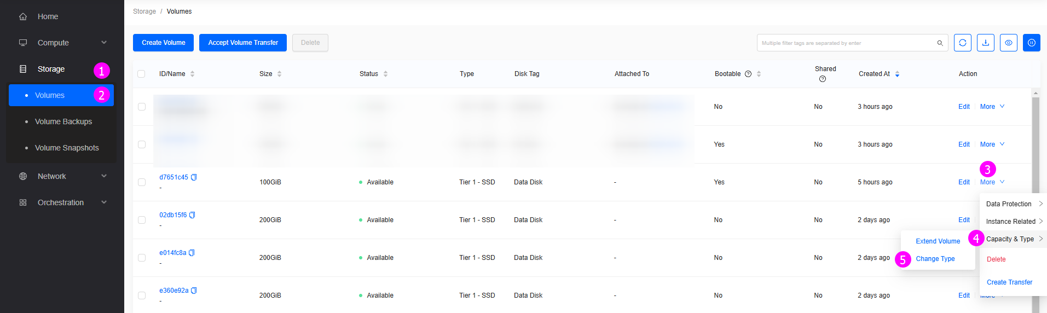This screenshot has width=1047, height=313.
Task: Sort by Created At column
Action: click(897, 74)
